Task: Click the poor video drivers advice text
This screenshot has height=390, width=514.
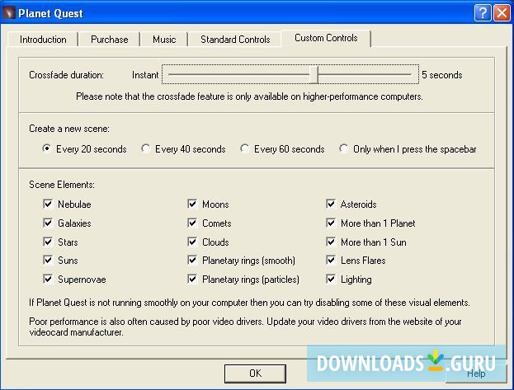Action: coord(245,327)
